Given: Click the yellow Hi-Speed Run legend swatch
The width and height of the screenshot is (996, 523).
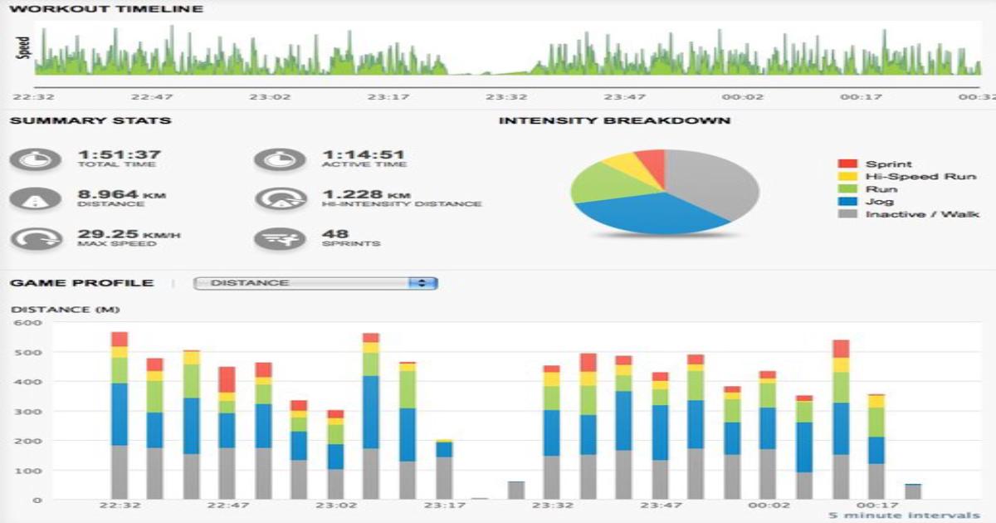Looking at the screenshot, I should (846, 177).
